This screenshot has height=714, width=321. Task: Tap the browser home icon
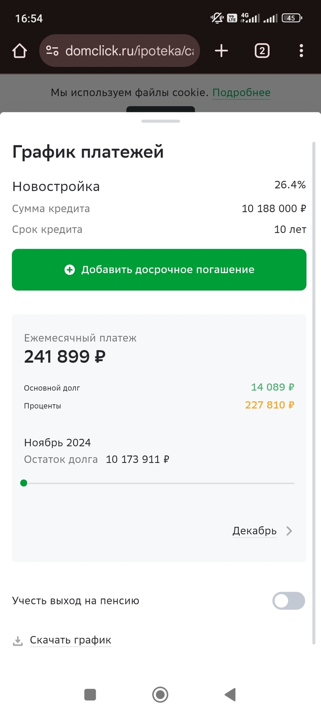click(20, 50)
